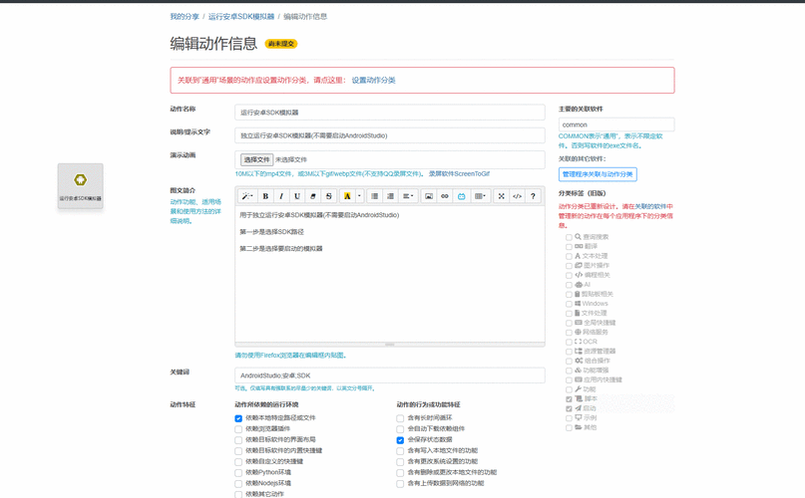Toggle italic formatting in the editor
Screen dimensions: 805x498
pos(281,196)
